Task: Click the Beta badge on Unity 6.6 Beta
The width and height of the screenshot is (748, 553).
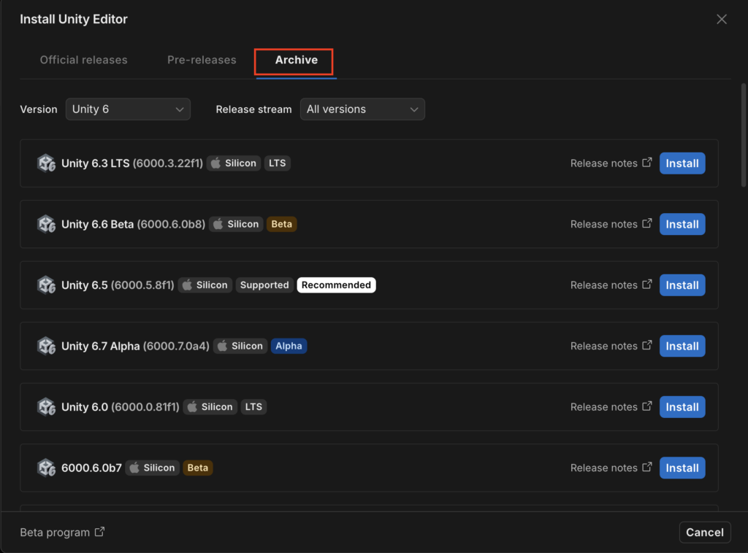Action: 281,224
